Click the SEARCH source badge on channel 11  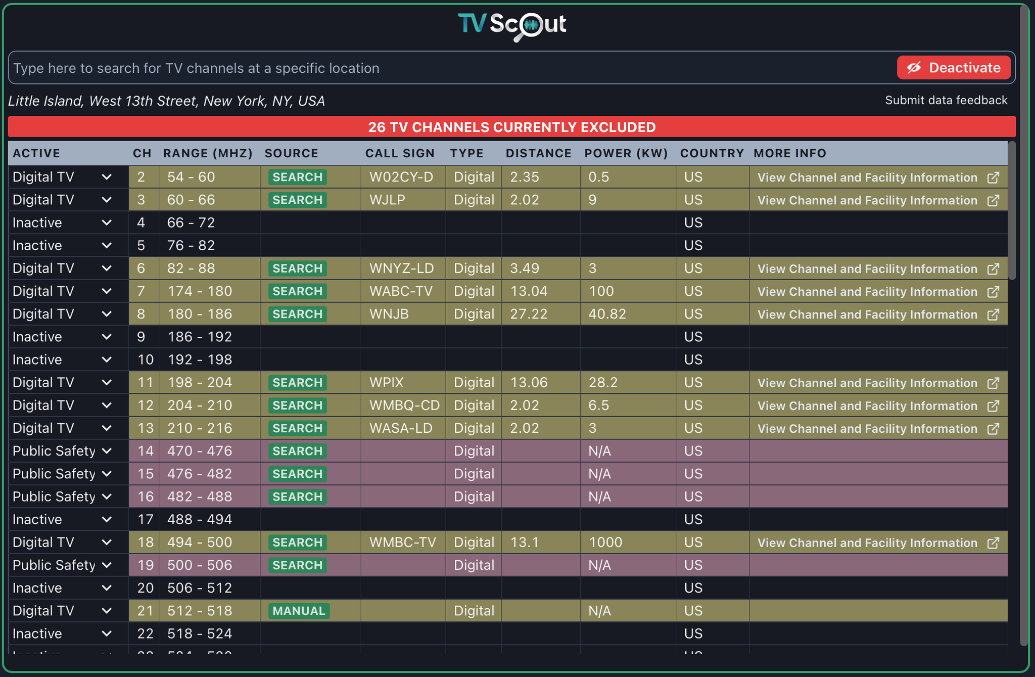[297, 383]
